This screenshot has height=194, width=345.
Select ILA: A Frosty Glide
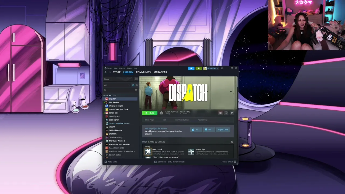(x=120, y=148)
